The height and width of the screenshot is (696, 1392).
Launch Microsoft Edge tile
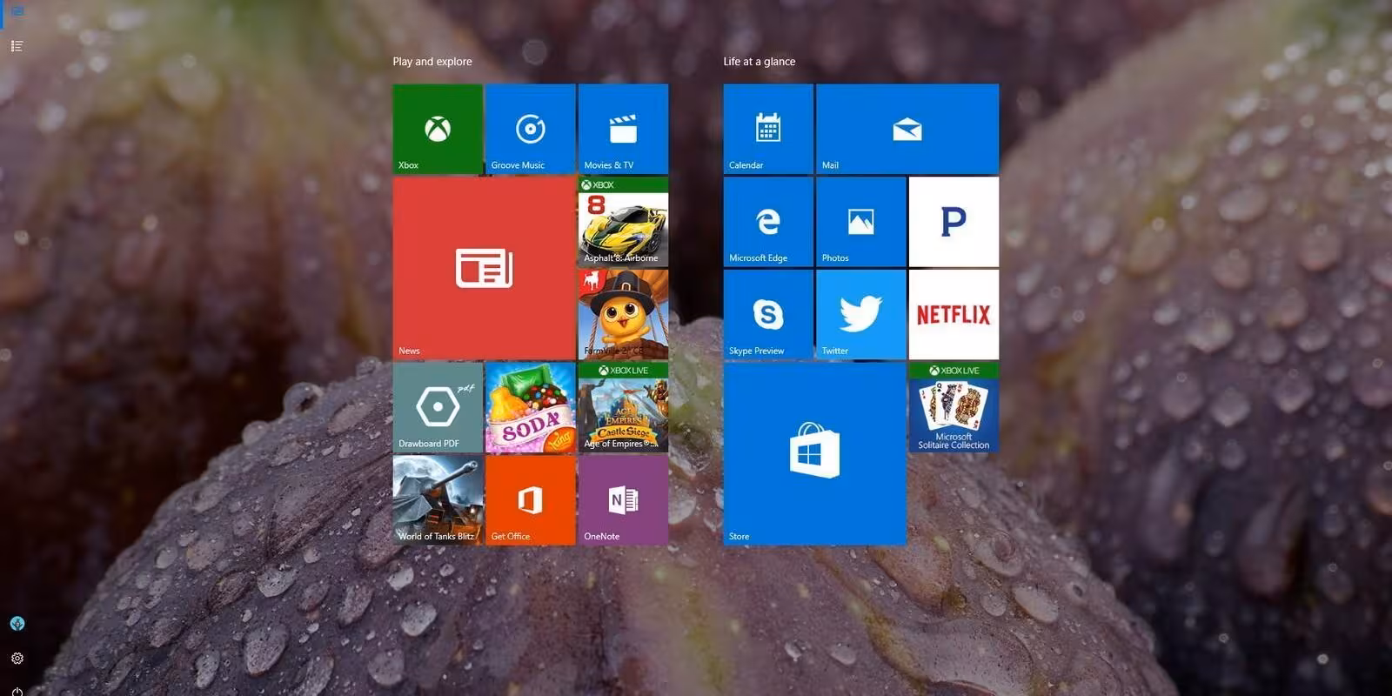(768, 222)
